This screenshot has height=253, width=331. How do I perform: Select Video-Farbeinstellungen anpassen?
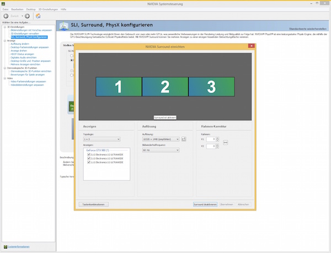click(x=28, y=82)
